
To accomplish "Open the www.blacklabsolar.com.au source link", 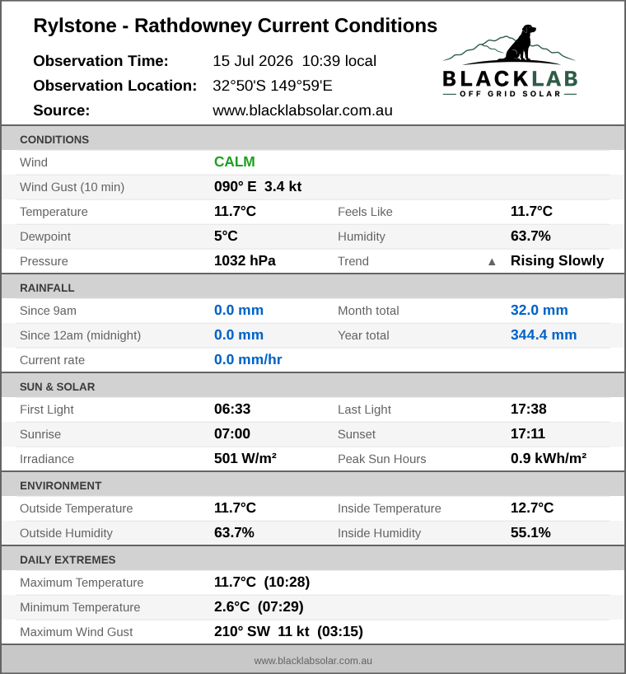I will tap(302, 110).
